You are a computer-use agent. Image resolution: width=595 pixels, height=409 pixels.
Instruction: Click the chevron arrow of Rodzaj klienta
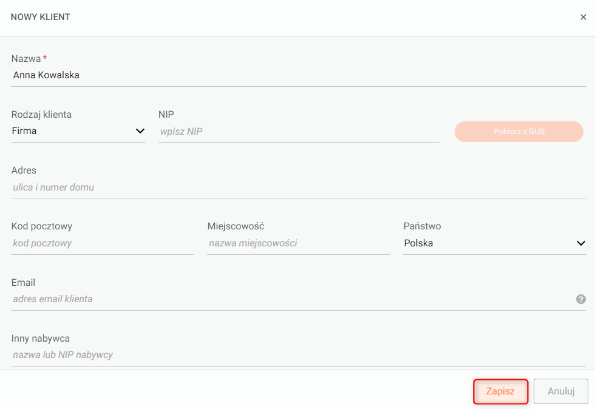click(140, 131)
